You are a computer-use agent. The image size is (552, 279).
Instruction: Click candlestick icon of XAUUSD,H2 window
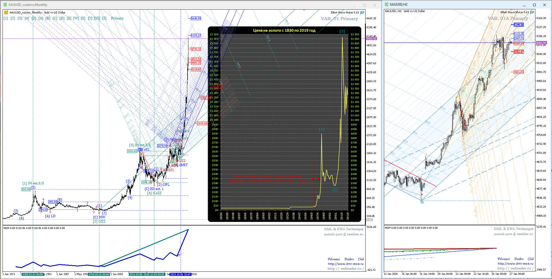point(386,4)
